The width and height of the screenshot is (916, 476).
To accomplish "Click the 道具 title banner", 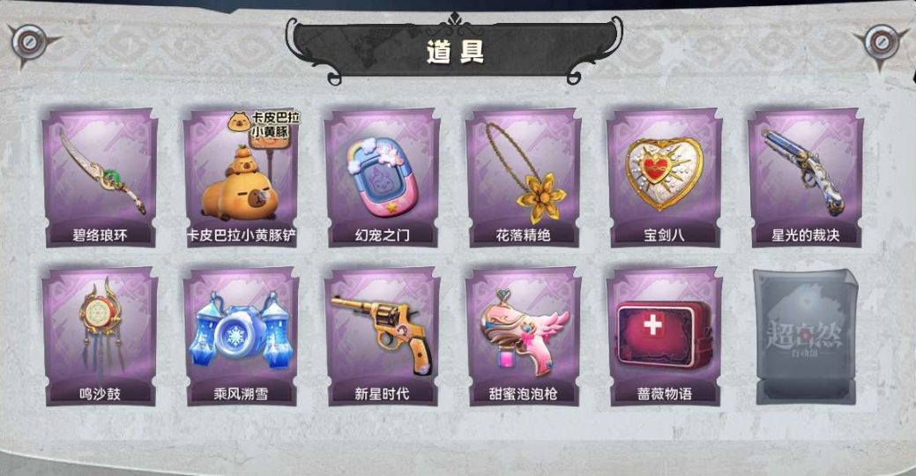I will [x=455, y=49].
